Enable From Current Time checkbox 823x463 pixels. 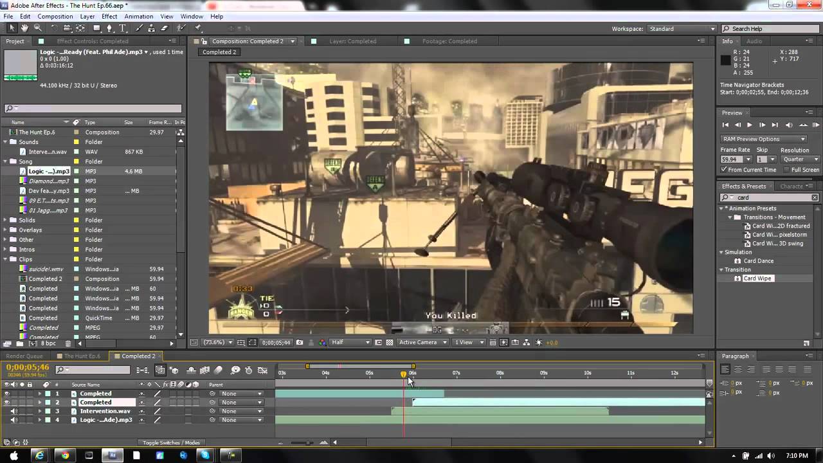pos(724,170)
